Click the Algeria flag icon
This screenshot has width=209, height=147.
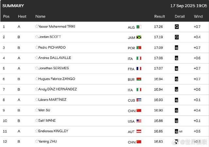point(139,27)
